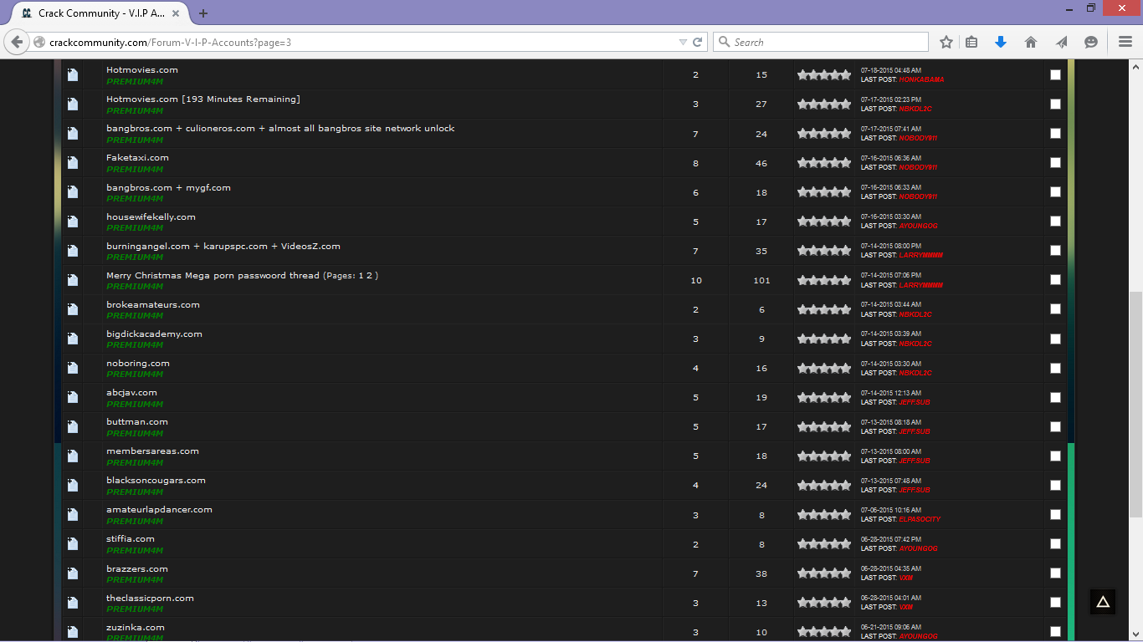Open the membersareas.com thread title
The image size is (1143, 642).
tap(152, 451)
